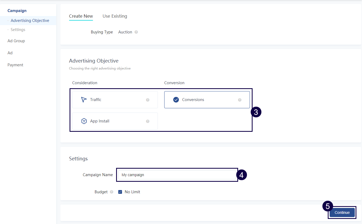Choose the Traffic objective card

(x=115, y=100)
